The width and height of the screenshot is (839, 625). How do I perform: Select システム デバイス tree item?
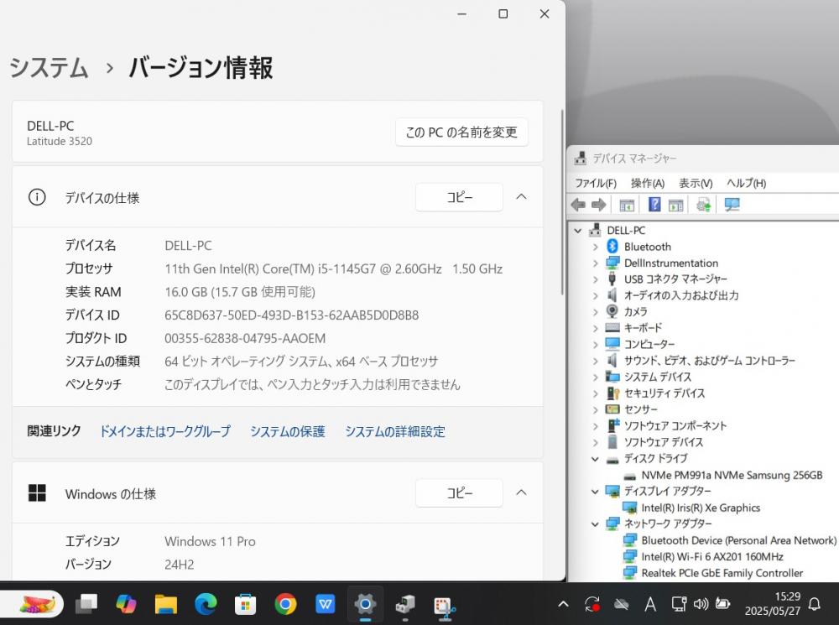(658, 377)
